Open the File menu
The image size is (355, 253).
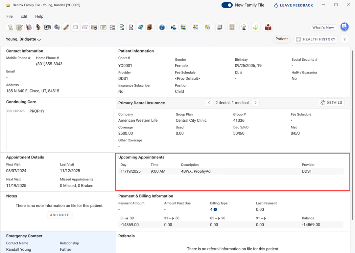10,16
